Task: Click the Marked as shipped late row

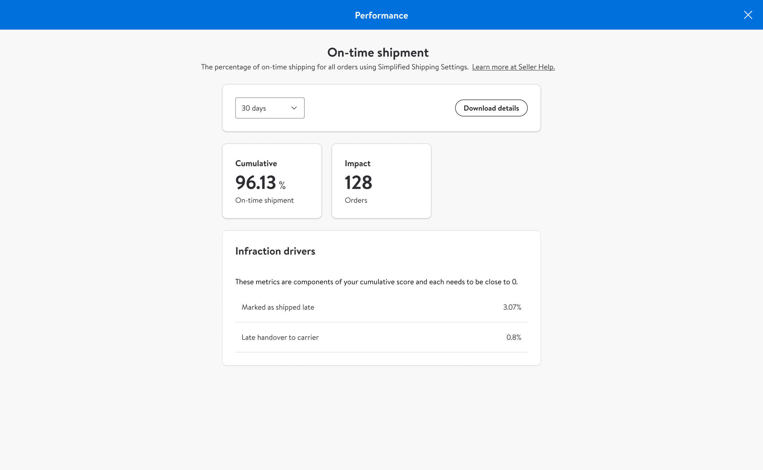Action: [278, 307]
